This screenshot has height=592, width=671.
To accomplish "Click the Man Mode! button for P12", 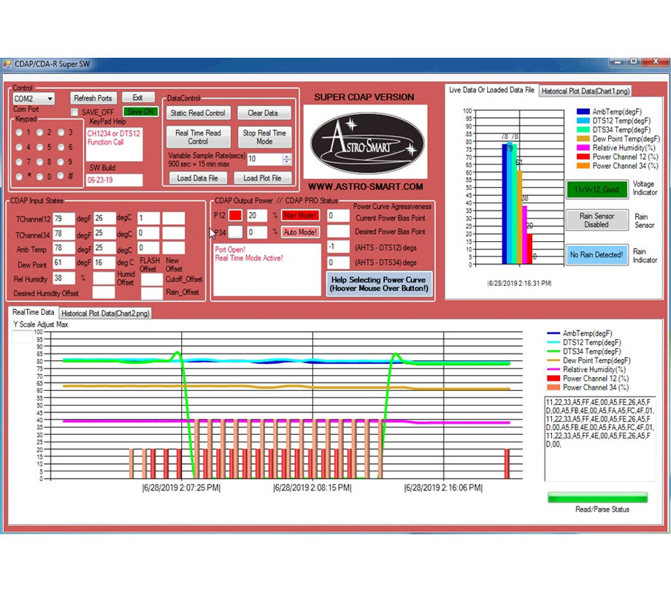I will [300, 216].
